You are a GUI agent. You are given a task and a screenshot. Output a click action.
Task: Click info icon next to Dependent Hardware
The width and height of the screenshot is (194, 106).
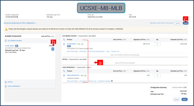tap(112, 81)
